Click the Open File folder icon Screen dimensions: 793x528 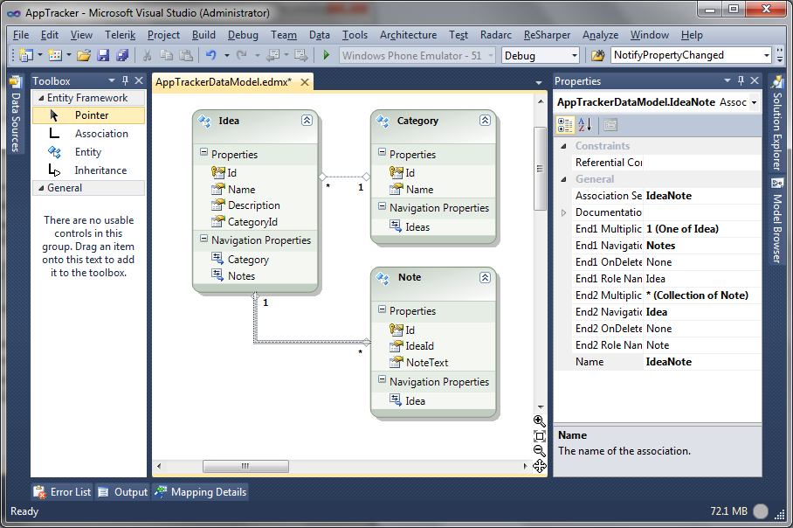84,55
